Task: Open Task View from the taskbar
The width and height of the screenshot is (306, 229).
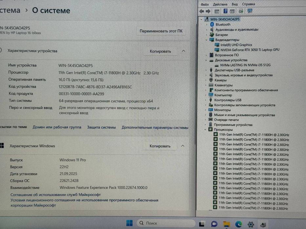Action: click(x=202, y=224)
